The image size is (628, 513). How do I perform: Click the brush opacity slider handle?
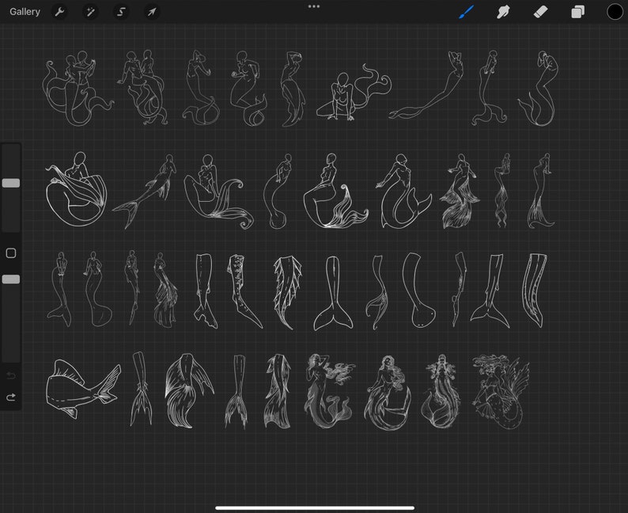[11, 279]
